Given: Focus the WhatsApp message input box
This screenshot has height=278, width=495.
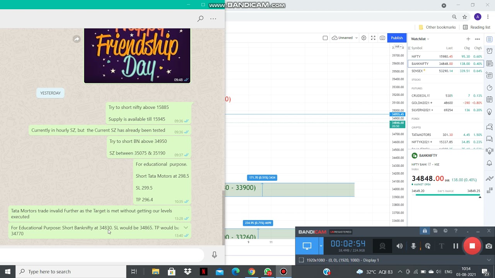Looking at the screenshot, I should click(102, 255).
